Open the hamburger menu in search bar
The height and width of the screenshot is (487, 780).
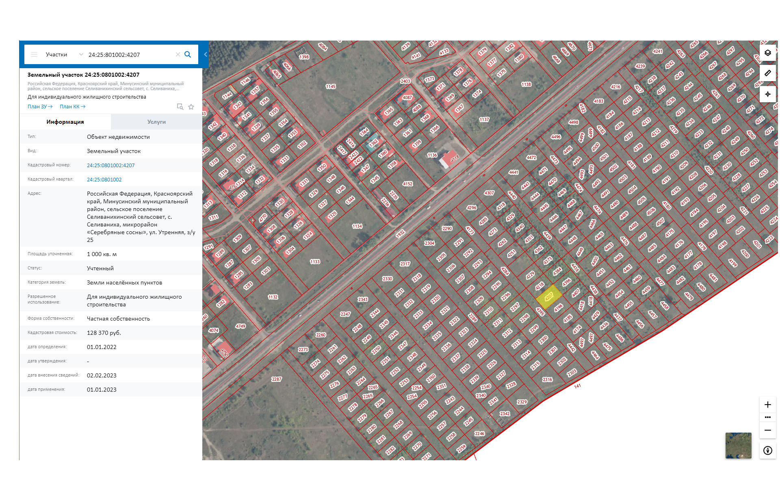tap(34, 54)
